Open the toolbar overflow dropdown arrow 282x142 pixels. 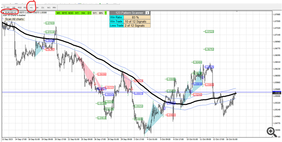pyautogui.click(x=2, y=8)
